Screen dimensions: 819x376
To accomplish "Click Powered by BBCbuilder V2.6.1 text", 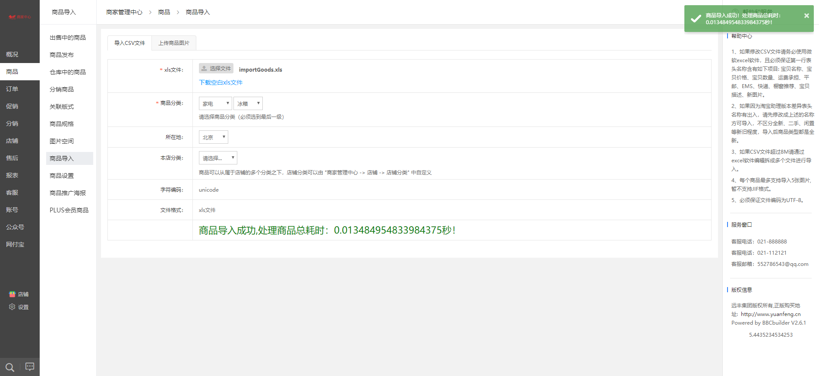I will click(769, 323).
